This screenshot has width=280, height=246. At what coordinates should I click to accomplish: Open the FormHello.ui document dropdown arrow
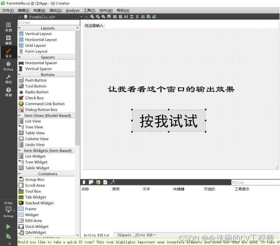tap(82, 17)
